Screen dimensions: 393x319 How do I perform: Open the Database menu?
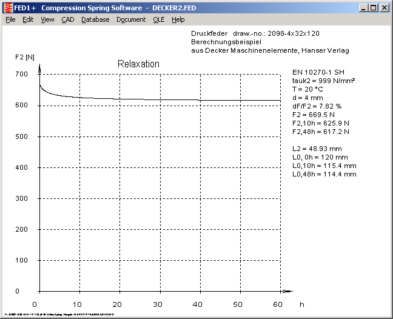(x=95, y=19)
